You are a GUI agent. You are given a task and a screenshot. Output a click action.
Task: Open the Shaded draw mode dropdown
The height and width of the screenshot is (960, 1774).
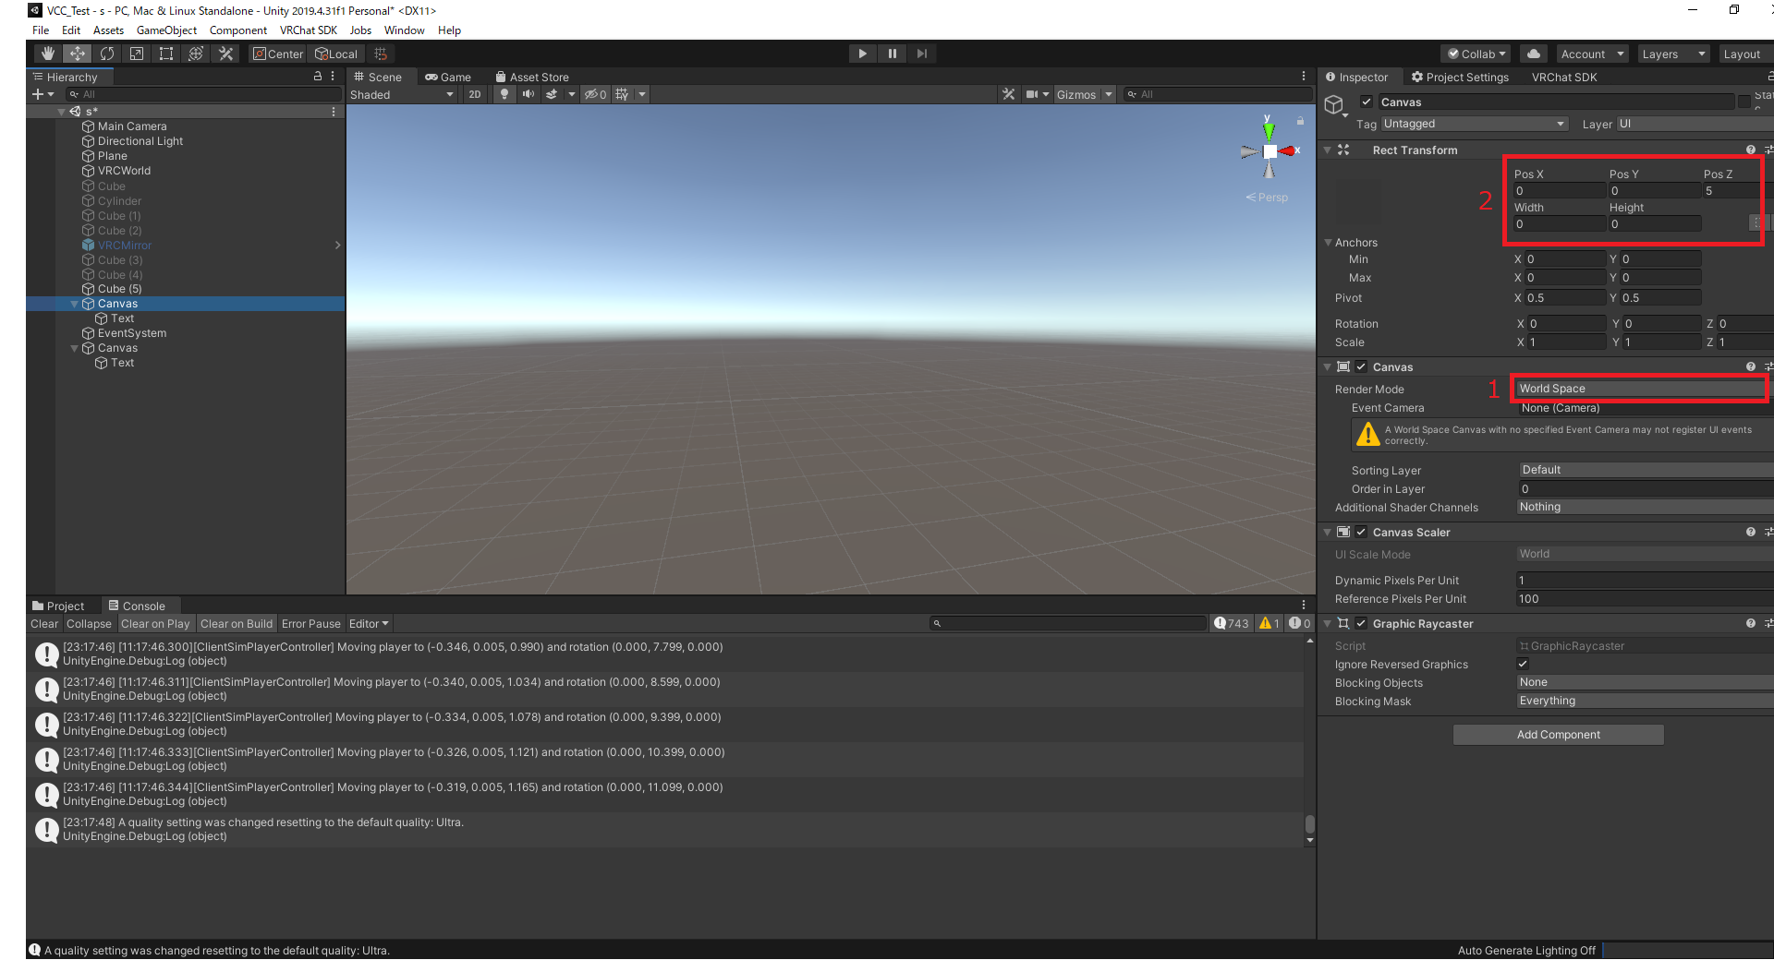tap(402, 94)
